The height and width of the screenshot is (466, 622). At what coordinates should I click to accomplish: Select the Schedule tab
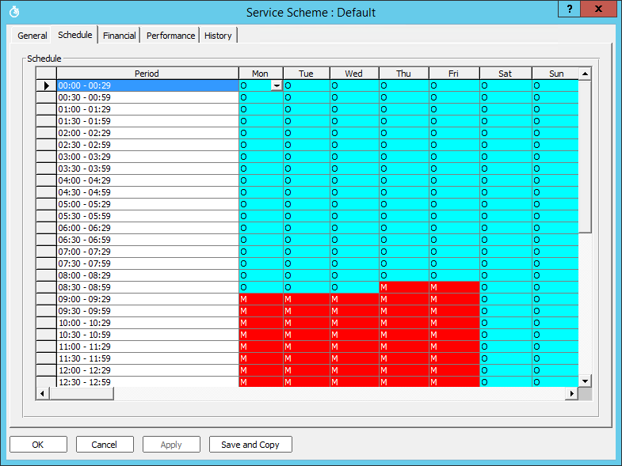pos(75,35)
